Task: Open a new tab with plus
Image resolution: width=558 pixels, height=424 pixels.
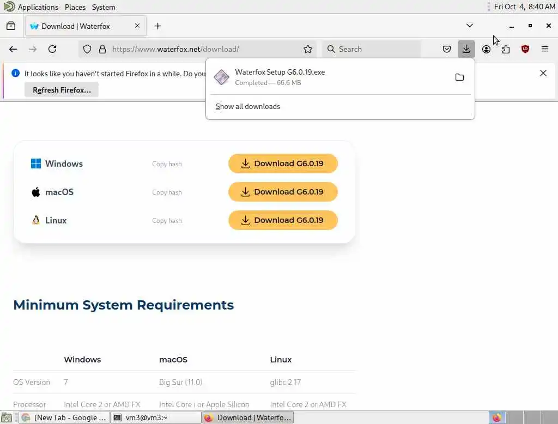Action: click(157, 26)
